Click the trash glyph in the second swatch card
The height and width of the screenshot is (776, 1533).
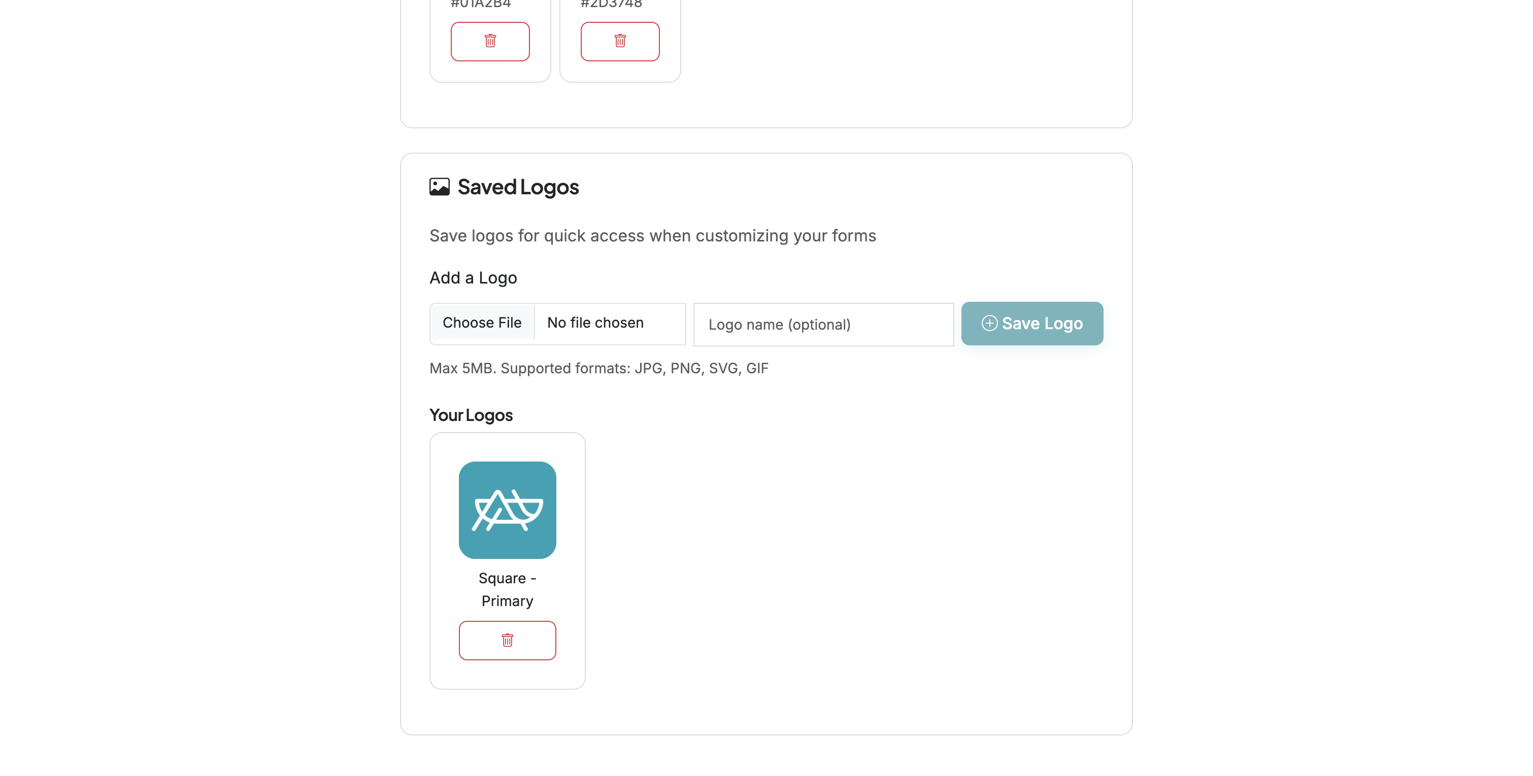[619, 41]
